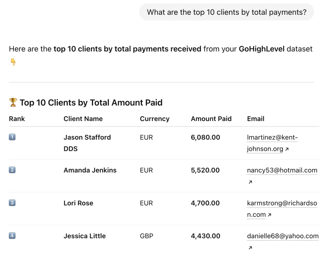Viewport: 323px width, 253px height.
Task: Click the Amount Paid column header
Action: [211, 119]
